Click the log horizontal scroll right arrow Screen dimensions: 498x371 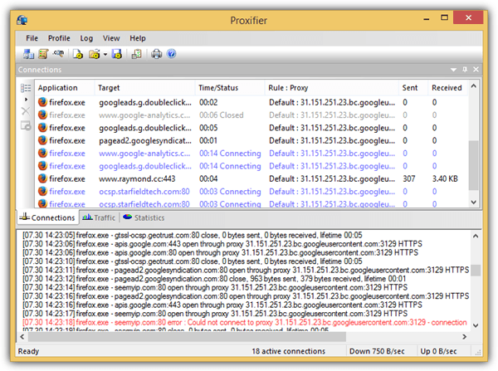point(465,336)
